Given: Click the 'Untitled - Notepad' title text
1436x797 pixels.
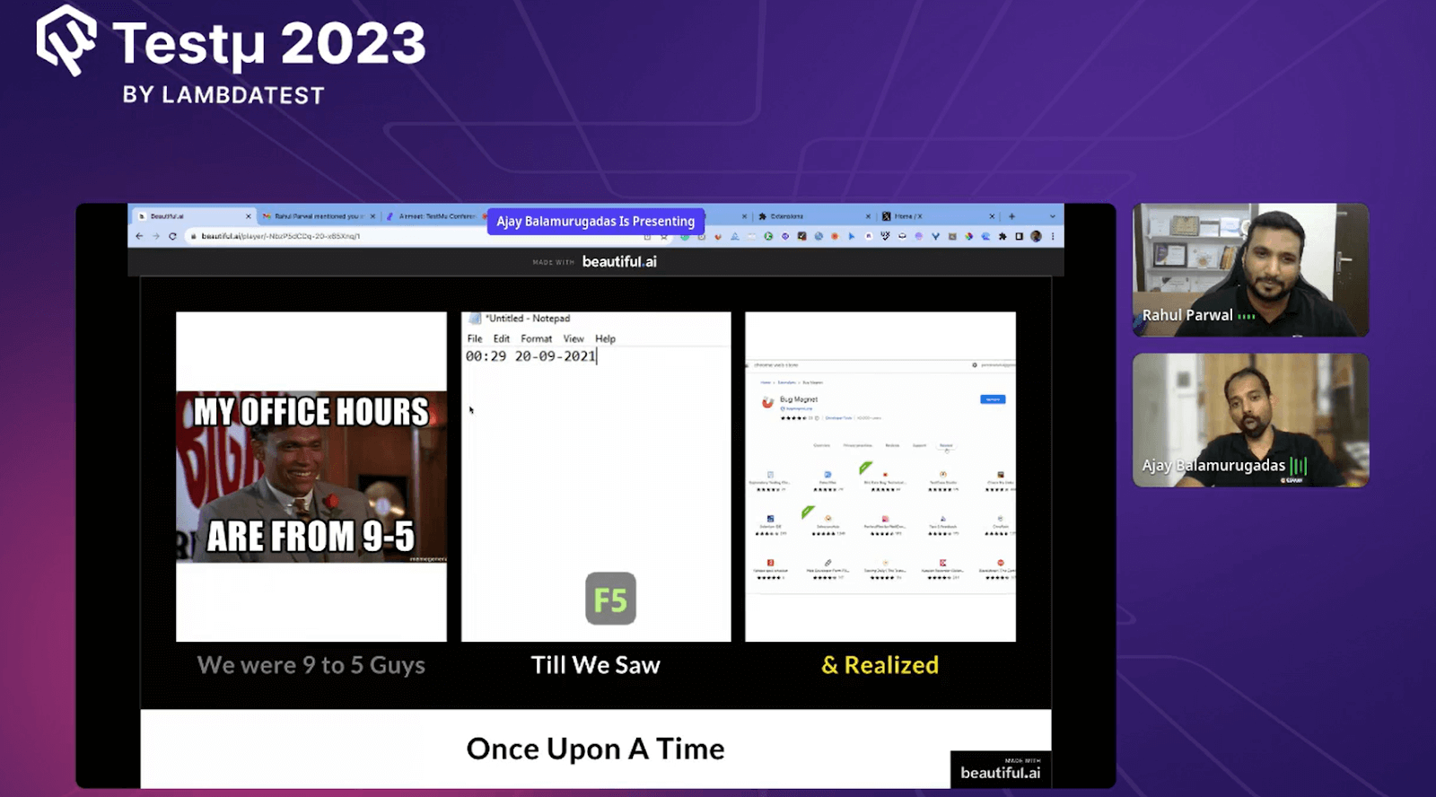Looking at the screenshot, I should [528, 319].
